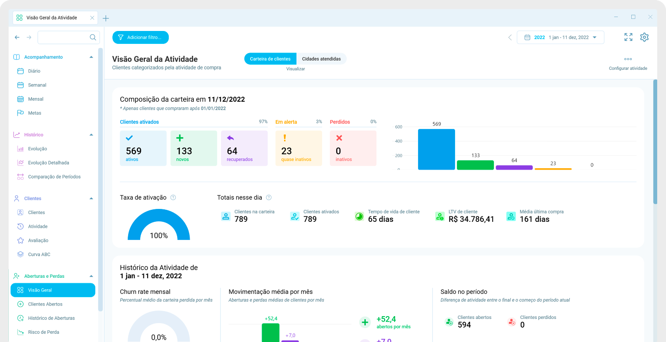The width and height of the screenshot is (666, 342).
Task: Open the 2022 date range dropdown
Action: 561,37
